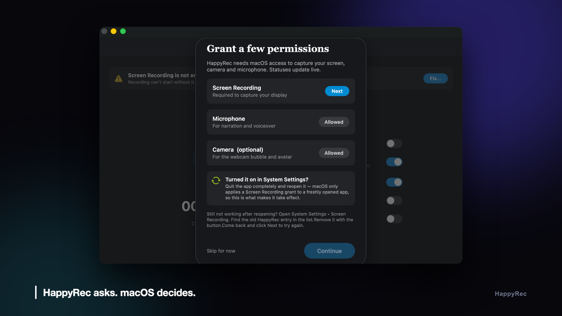
Task: Toggle the bottommost switch in the background window
Action: 394,219
